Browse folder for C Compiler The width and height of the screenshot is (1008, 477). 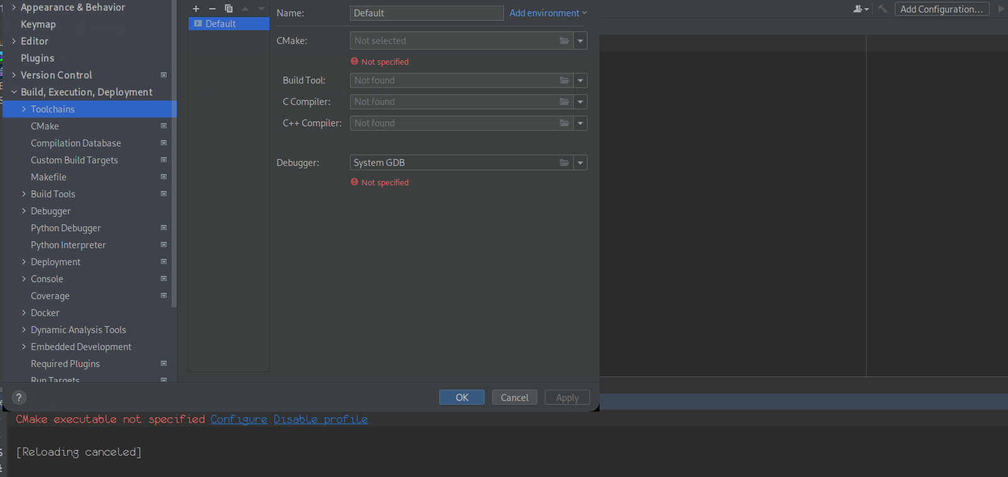pyautogui.click(x=564, y=102)
